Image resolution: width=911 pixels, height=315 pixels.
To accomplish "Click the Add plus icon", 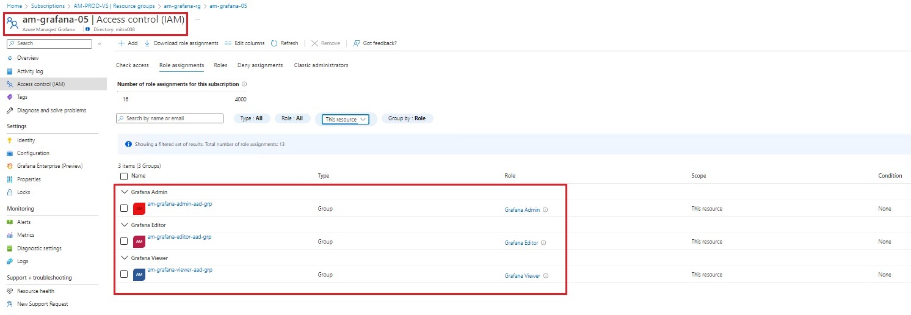I will [121, 43].
